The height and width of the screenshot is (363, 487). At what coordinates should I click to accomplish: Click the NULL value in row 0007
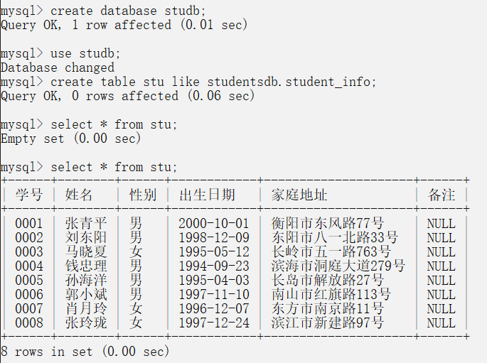tap(441, 309)
